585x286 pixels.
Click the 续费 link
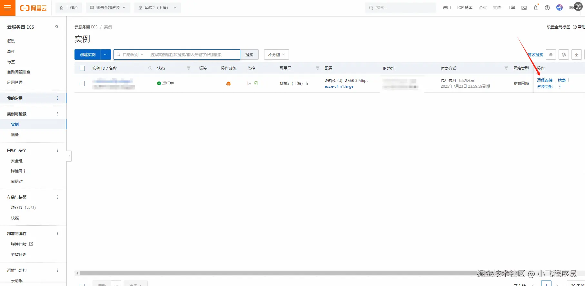pos(562,80)
